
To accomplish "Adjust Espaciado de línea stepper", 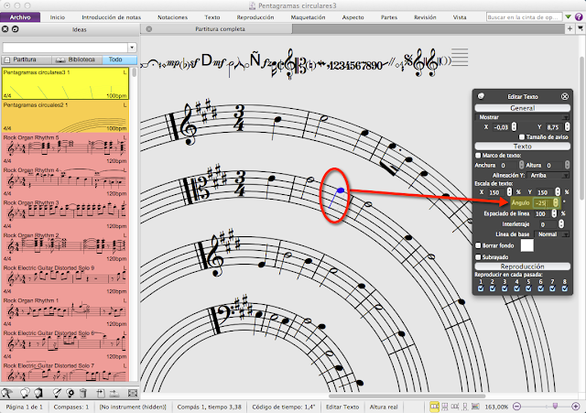I will point(554,213).
